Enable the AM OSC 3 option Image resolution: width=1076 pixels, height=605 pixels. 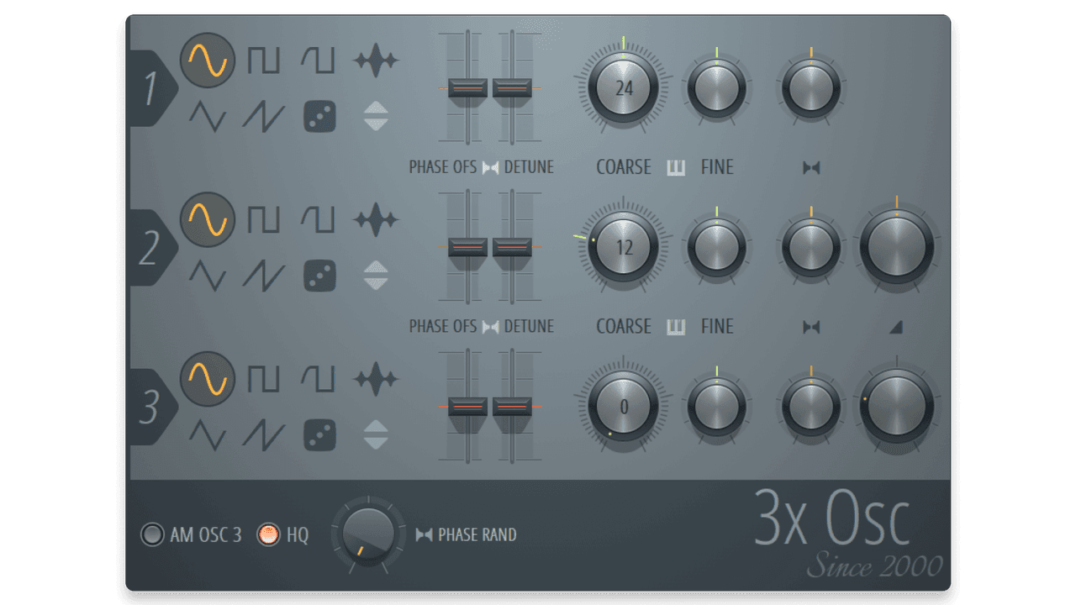(153, 534)
